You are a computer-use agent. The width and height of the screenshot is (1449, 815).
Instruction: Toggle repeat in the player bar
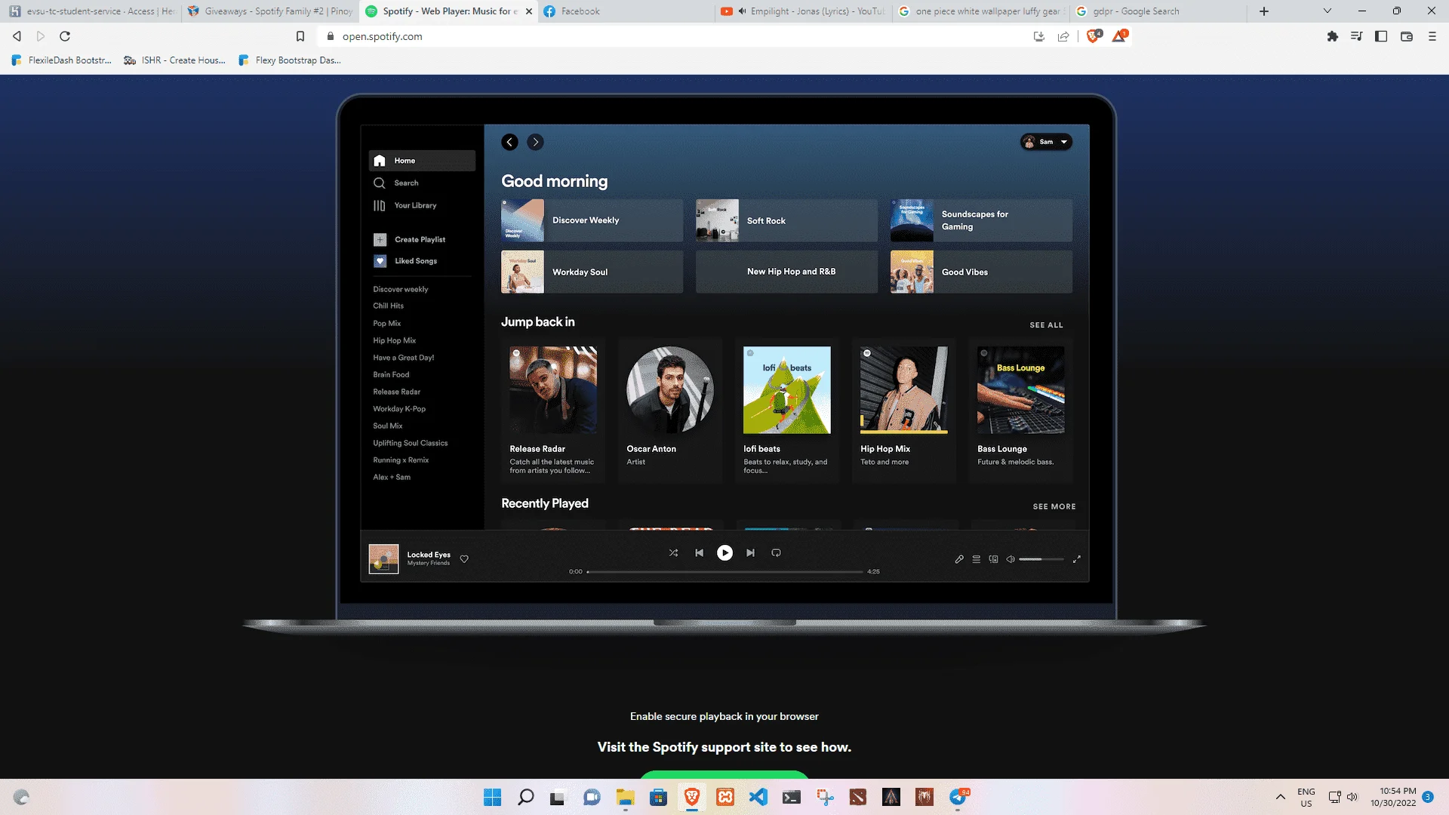coord(776,553)
